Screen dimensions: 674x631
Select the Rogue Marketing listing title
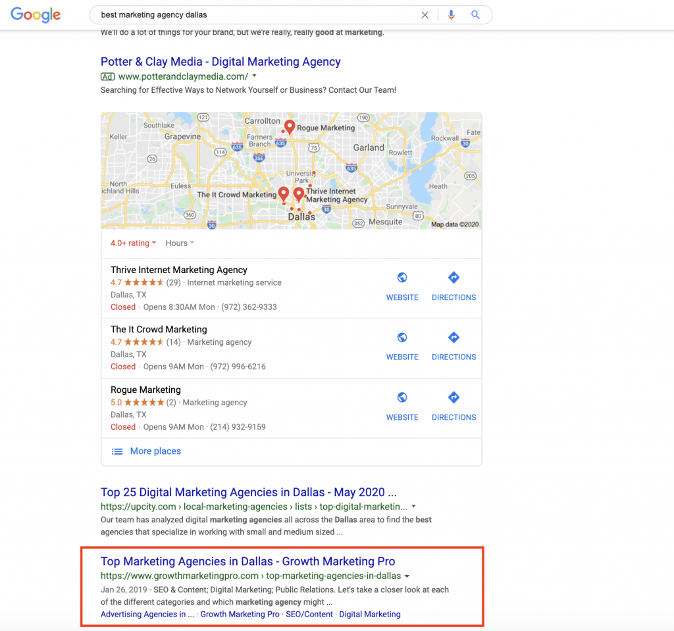point(145,390)
